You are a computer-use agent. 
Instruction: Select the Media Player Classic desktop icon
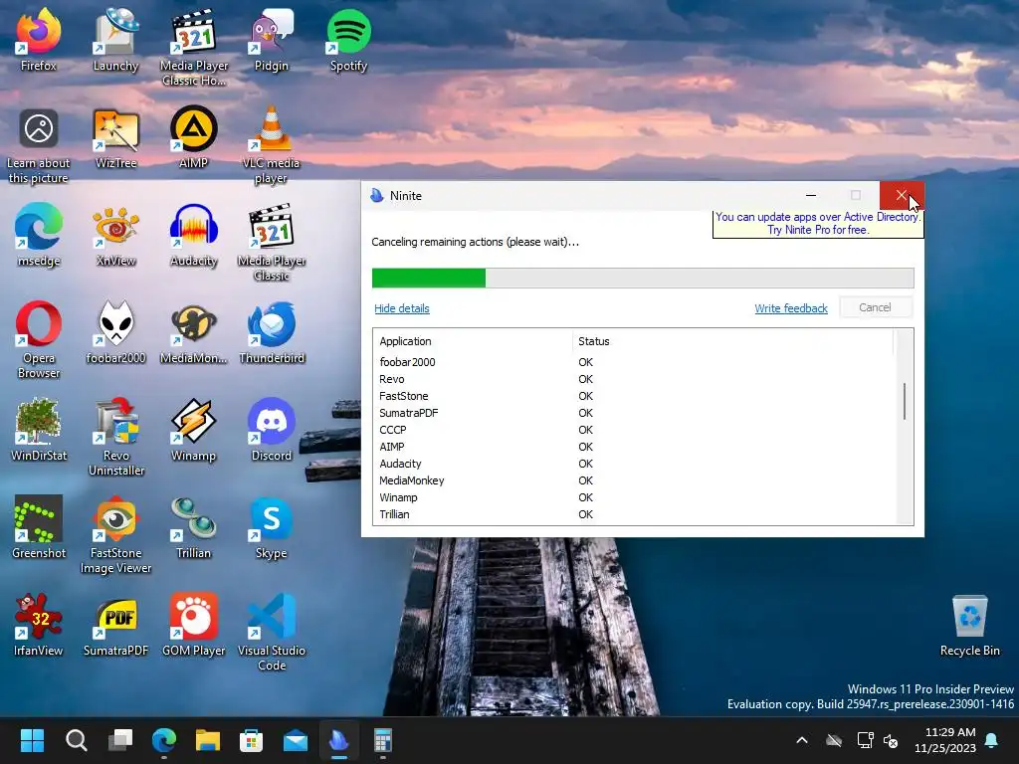(x=271, y=243)
